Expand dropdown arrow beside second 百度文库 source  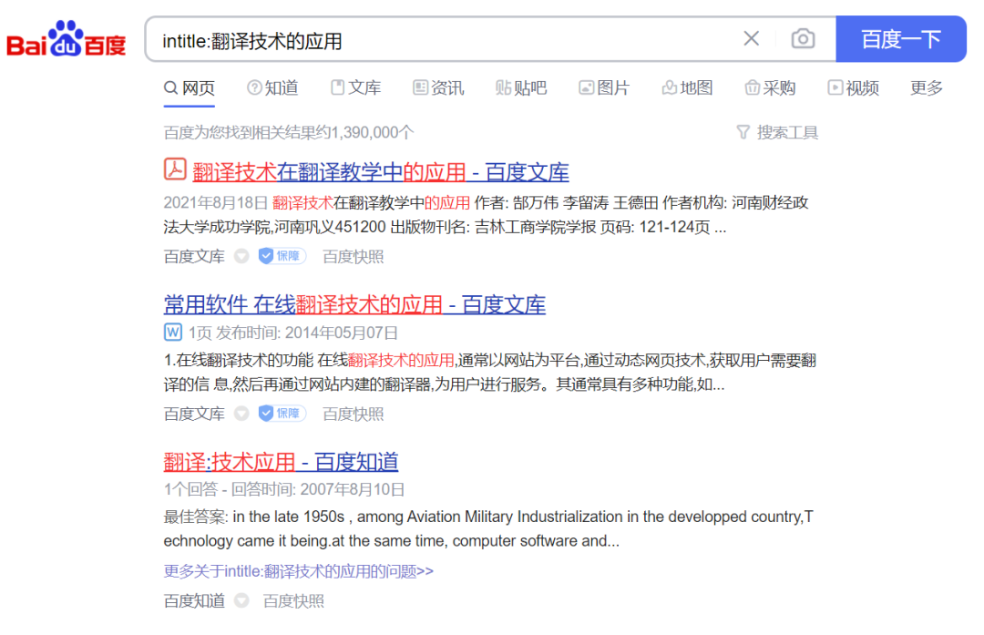click(x=241, y=414)
